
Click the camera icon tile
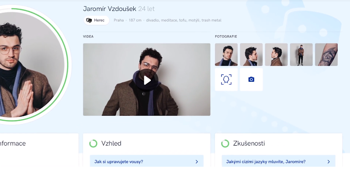pyautogui.click(x=251, y=80)
